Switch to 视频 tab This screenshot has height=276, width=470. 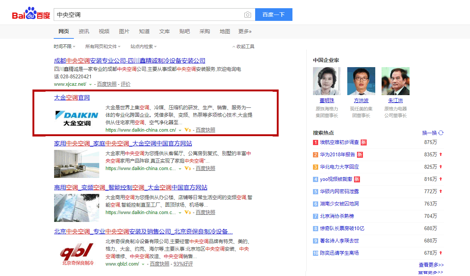point(104,31)
